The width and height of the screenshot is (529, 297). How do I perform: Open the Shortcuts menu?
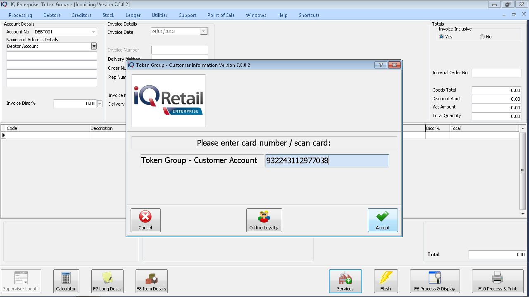coord(309,15)
